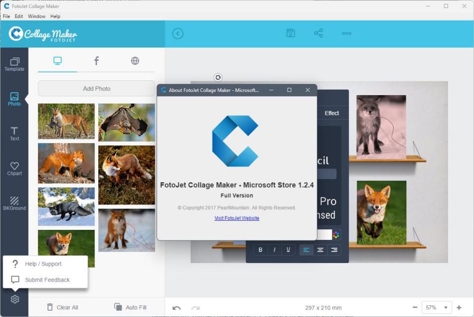Click the Full Version text in About dialog
This screenshot has height=317, width=474.
point(237,195)
